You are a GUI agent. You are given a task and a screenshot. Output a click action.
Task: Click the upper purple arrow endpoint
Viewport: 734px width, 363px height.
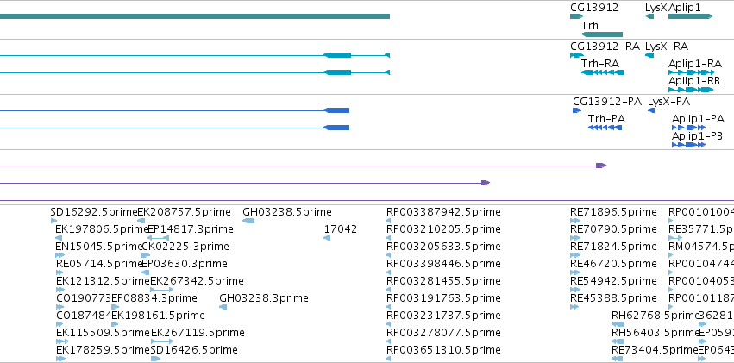click(x=601, y=166)
